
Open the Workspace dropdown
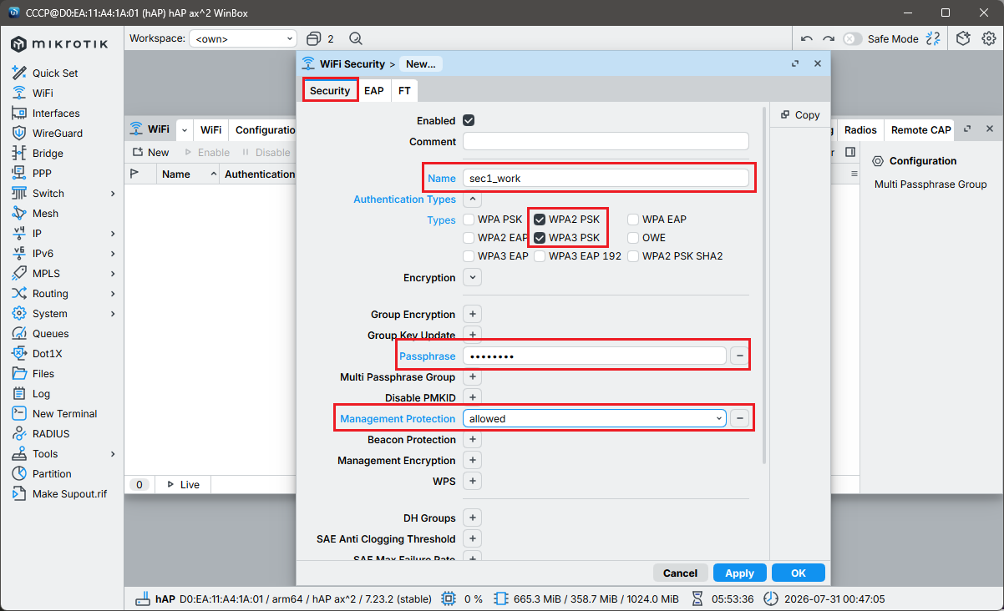point(243,38)
